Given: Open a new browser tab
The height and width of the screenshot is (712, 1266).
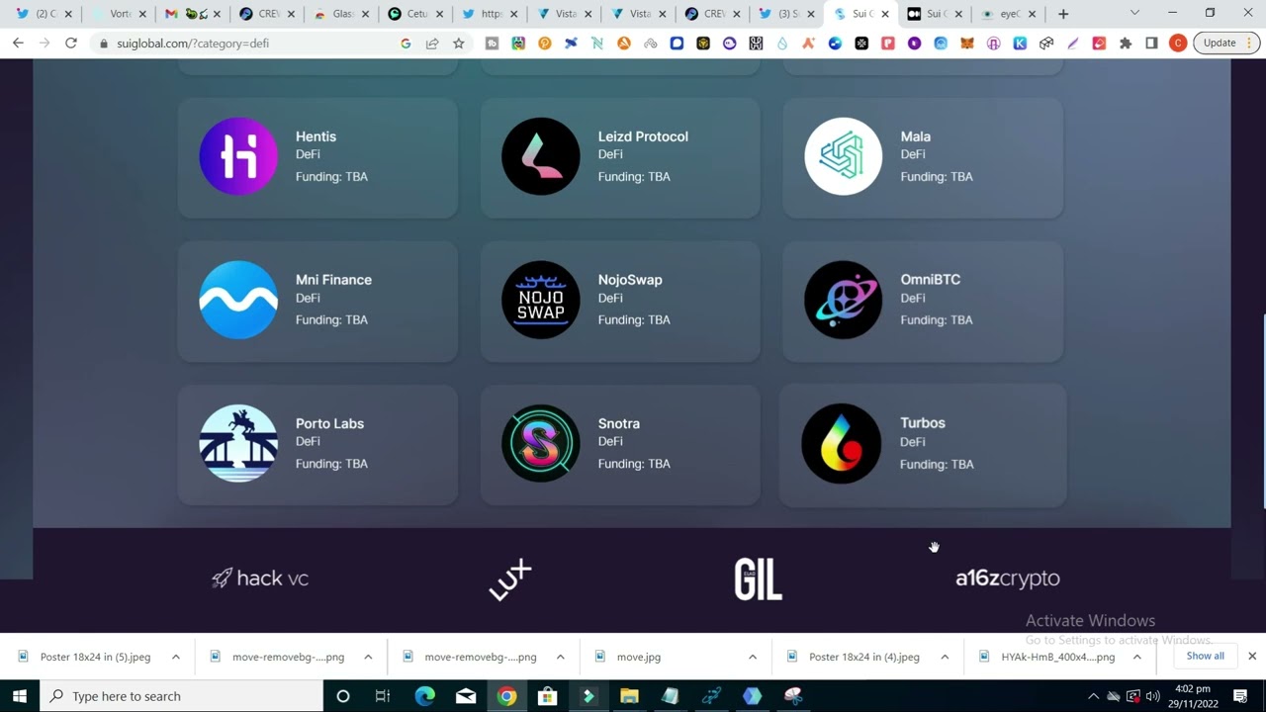Looking at the screenshot, I should pyautogui.click(x=1063, y=14).
